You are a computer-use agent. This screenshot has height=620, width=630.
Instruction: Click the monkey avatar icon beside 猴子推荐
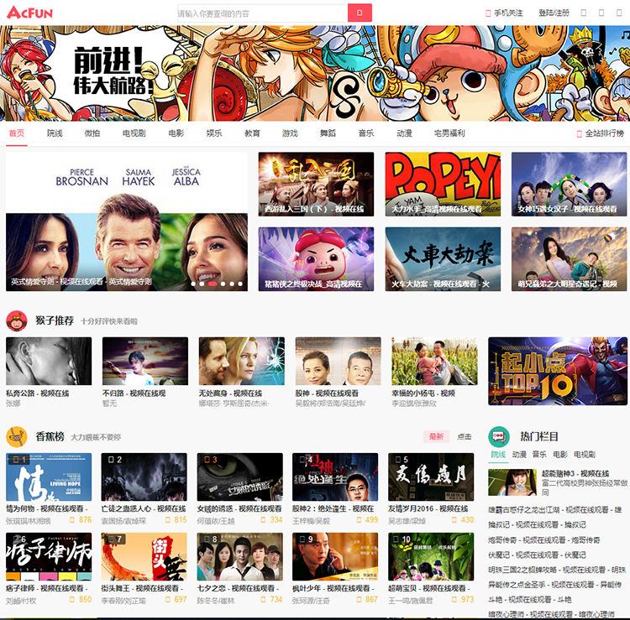pyautogui.click(x=17, y=321)
